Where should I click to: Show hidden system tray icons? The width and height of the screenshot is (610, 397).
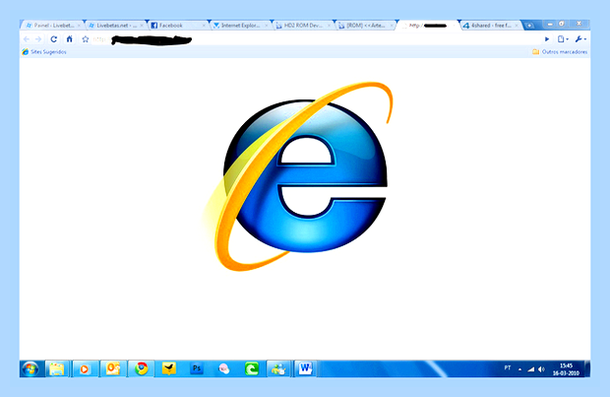tap(519, 369)
